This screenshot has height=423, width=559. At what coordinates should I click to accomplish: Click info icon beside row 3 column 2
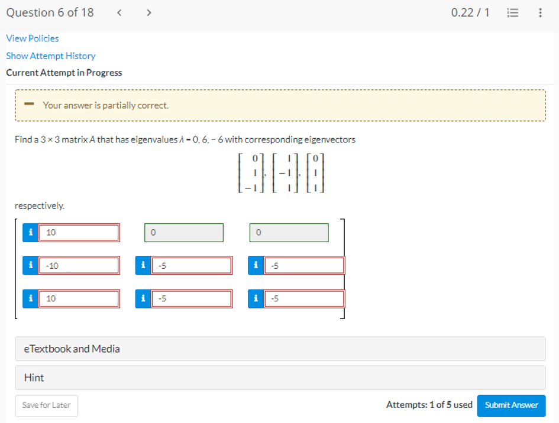143,298
